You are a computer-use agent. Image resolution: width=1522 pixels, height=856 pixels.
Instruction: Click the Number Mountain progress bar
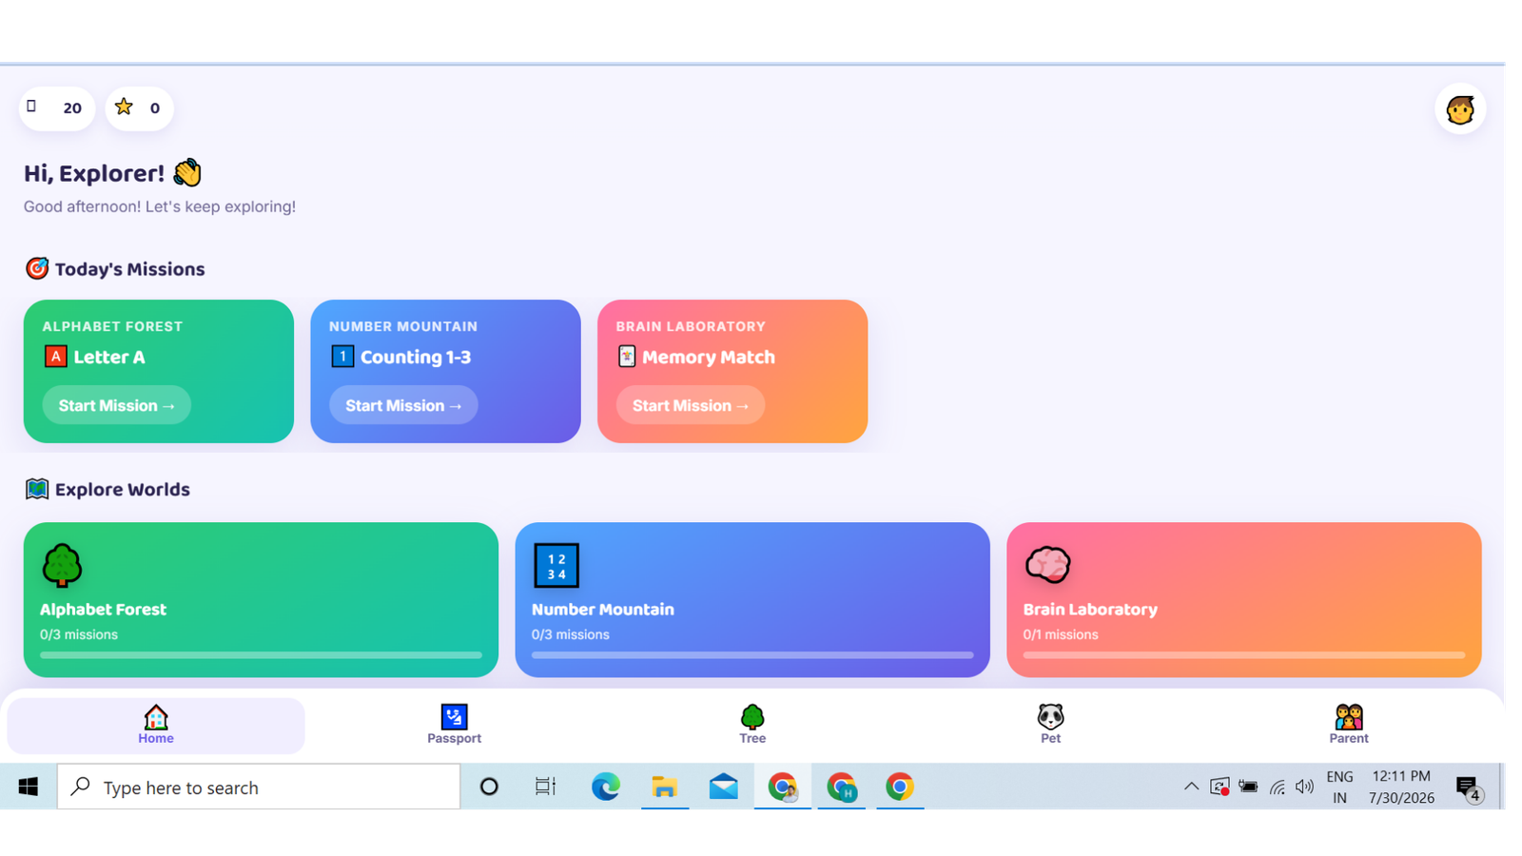[x=752, y=655]
